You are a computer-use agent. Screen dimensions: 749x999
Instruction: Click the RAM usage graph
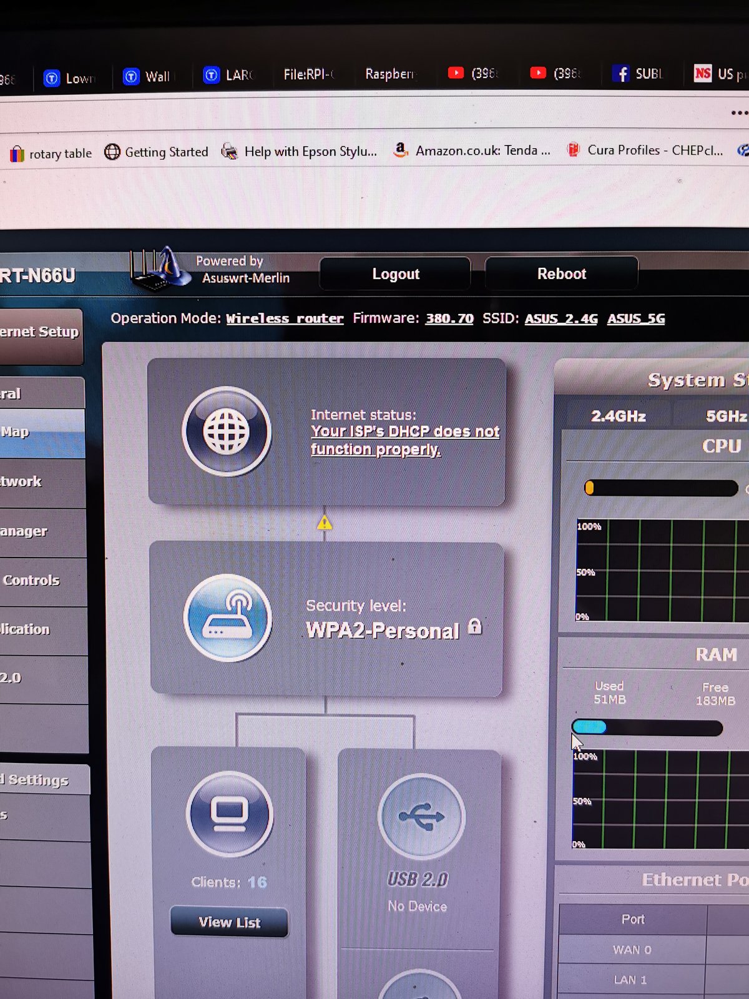coord(660,799)
